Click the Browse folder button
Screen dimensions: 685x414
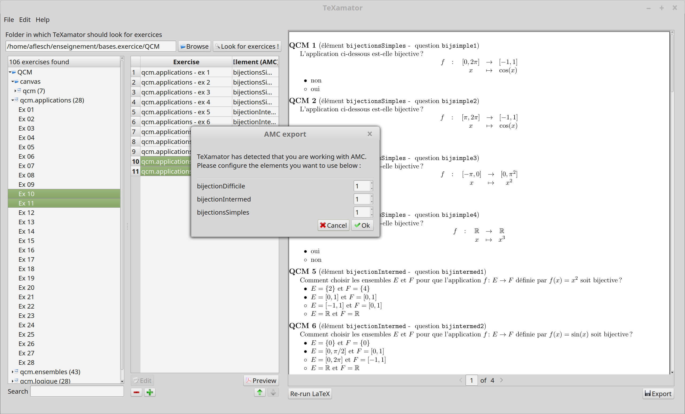pos(194,46)
